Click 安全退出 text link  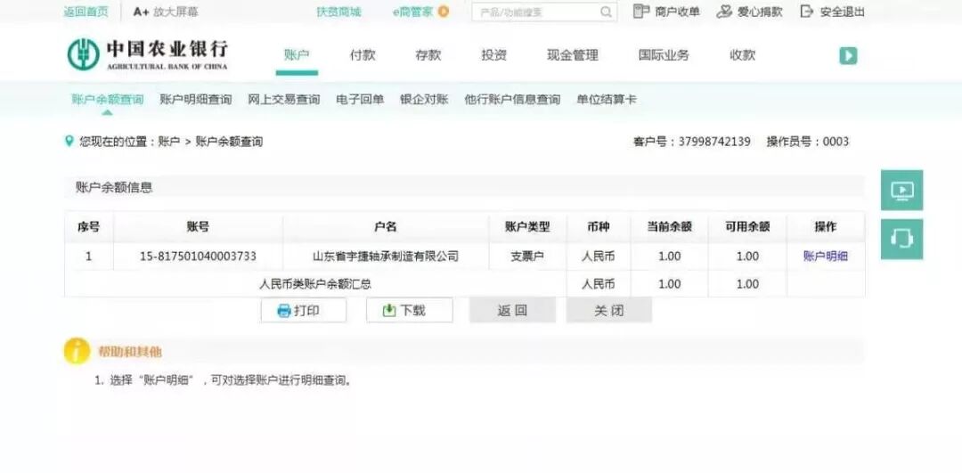click(843, 12)
